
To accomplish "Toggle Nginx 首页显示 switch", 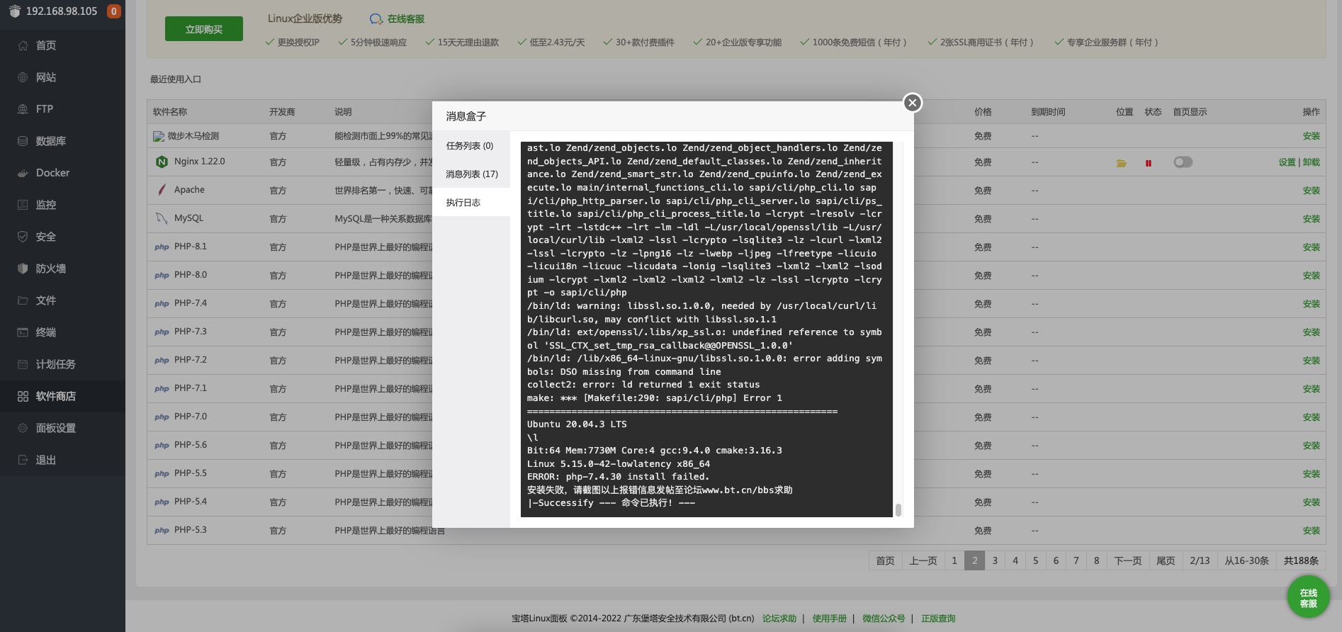I will click(x=1183, y=162).
